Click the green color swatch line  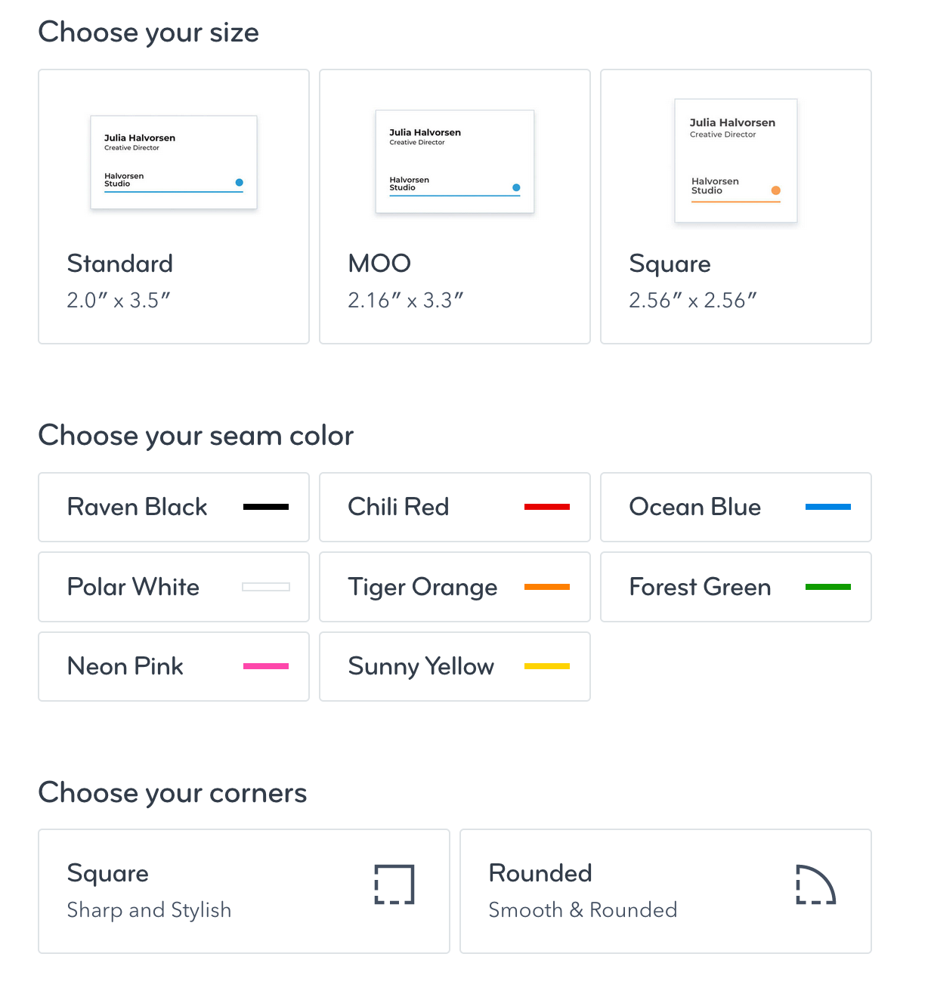828,587
